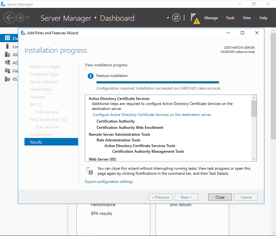276x236 pixels.
Task: Open the Help menu
Action: click(263, 18)
